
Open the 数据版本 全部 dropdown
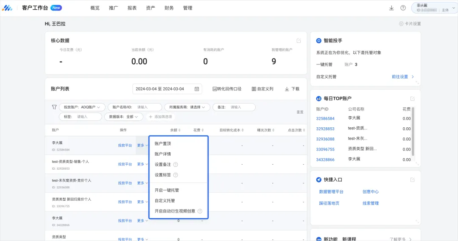click(123, 117)
